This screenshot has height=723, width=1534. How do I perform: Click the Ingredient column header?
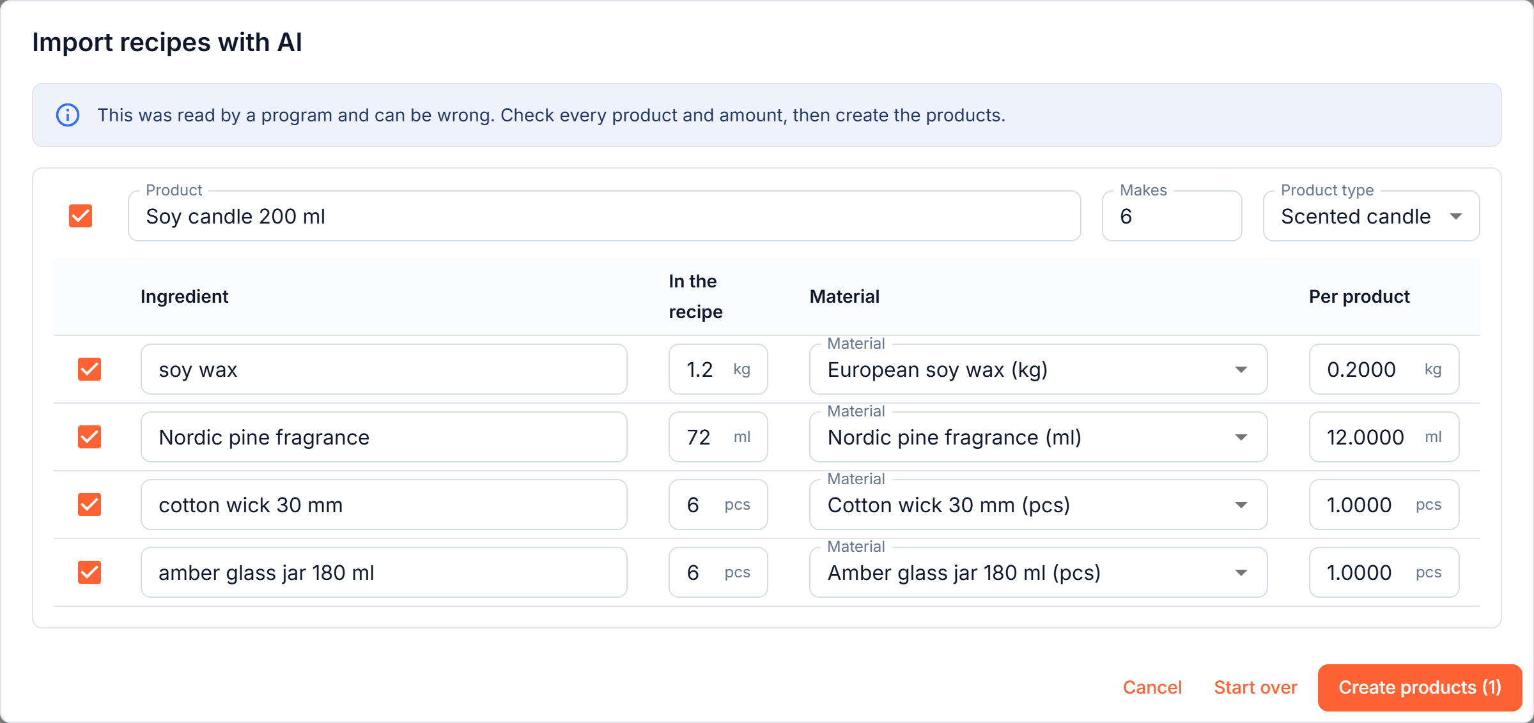(184, 296)
